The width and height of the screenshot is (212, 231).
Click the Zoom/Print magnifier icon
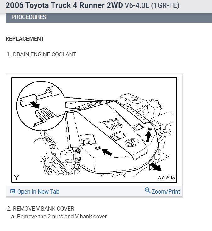[148, 190]
